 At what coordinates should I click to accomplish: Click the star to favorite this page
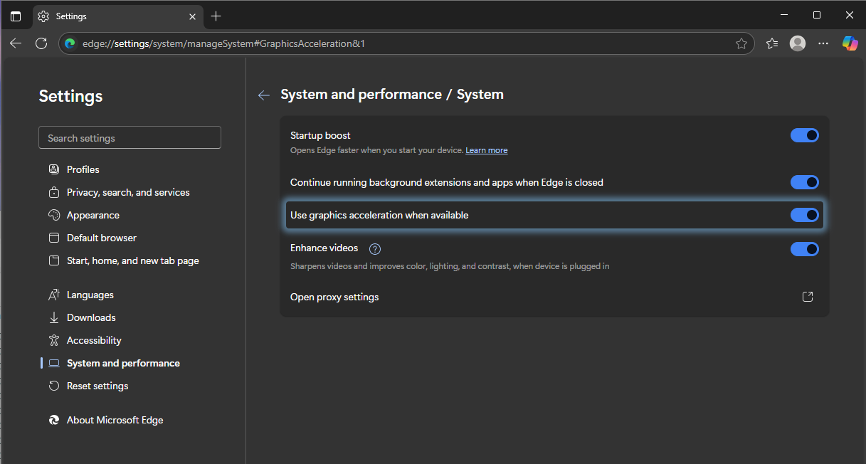coord(741,43)
